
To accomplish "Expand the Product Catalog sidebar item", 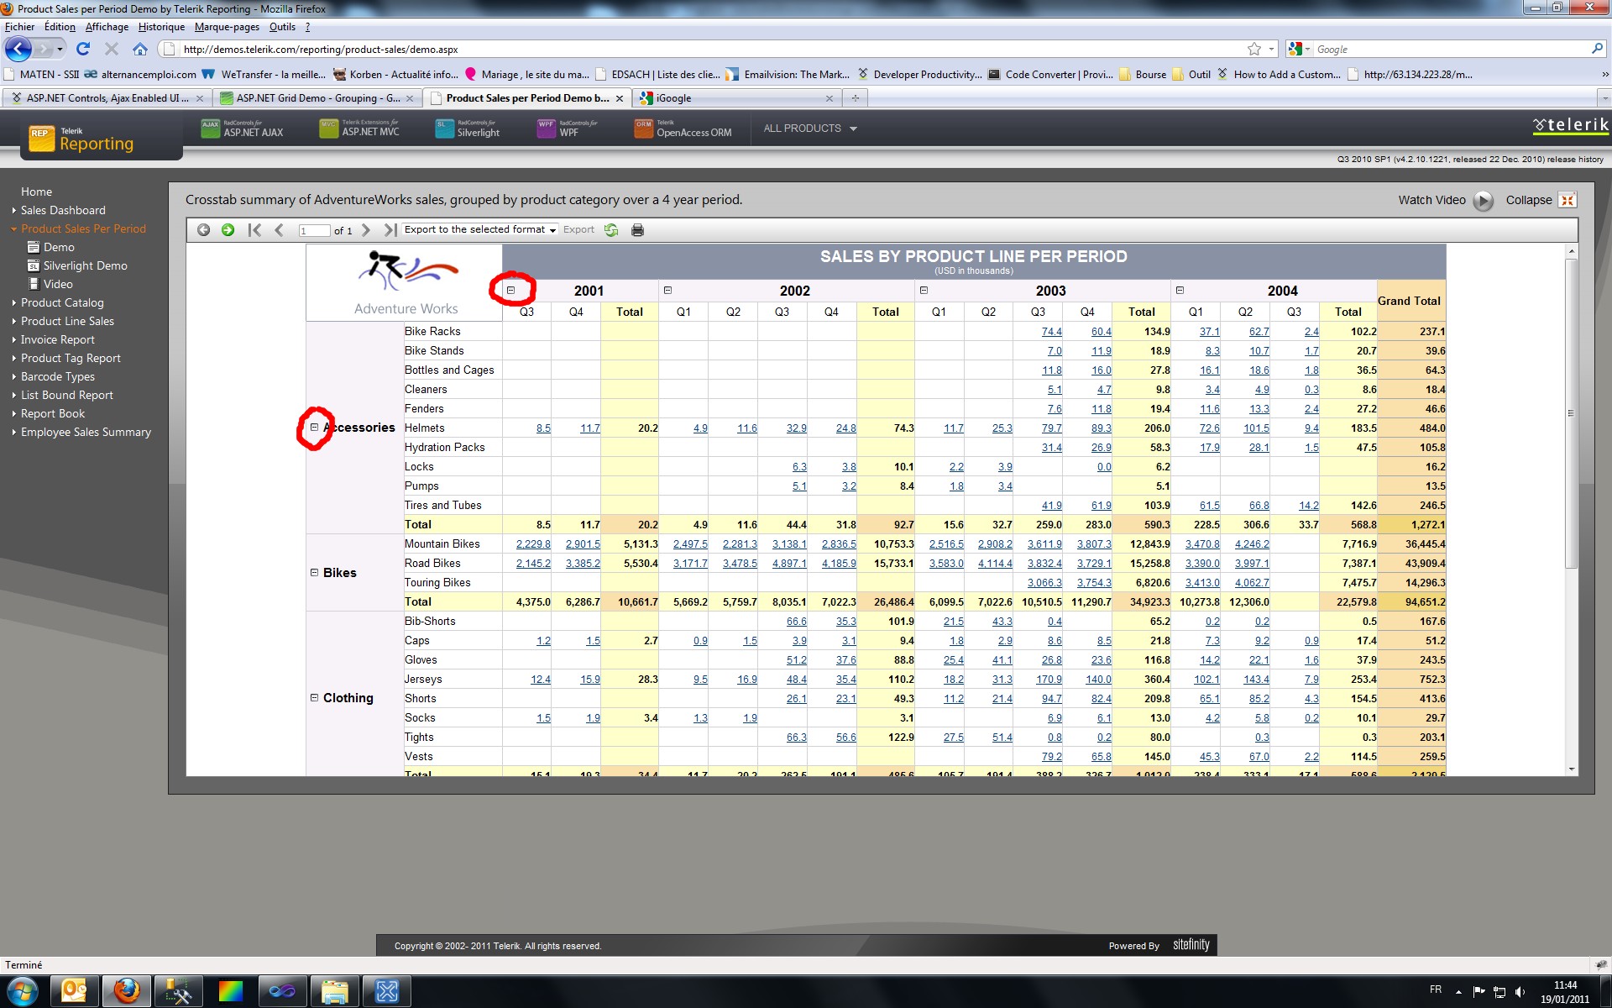I will point(62,303).
